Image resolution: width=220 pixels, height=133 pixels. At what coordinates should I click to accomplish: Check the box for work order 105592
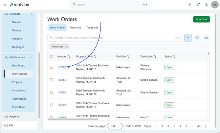(52, 67)
